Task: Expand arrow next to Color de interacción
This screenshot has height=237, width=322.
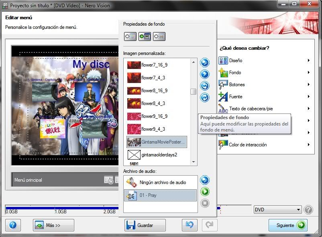Action: (308, 145)
